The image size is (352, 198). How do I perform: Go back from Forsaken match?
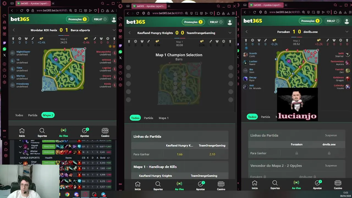(246, 32)
